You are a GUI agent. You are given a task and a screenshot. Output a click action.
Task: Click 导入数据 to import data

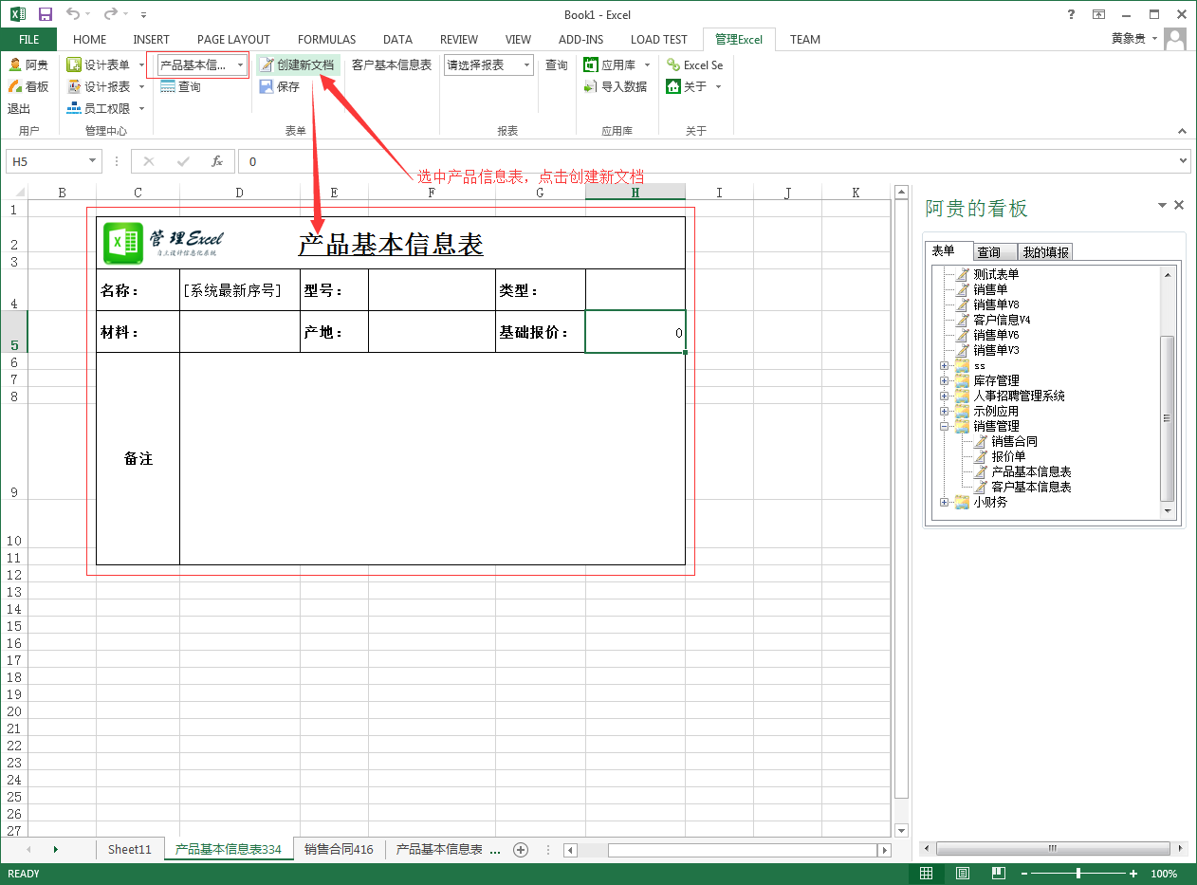click(x=616, y=86)
